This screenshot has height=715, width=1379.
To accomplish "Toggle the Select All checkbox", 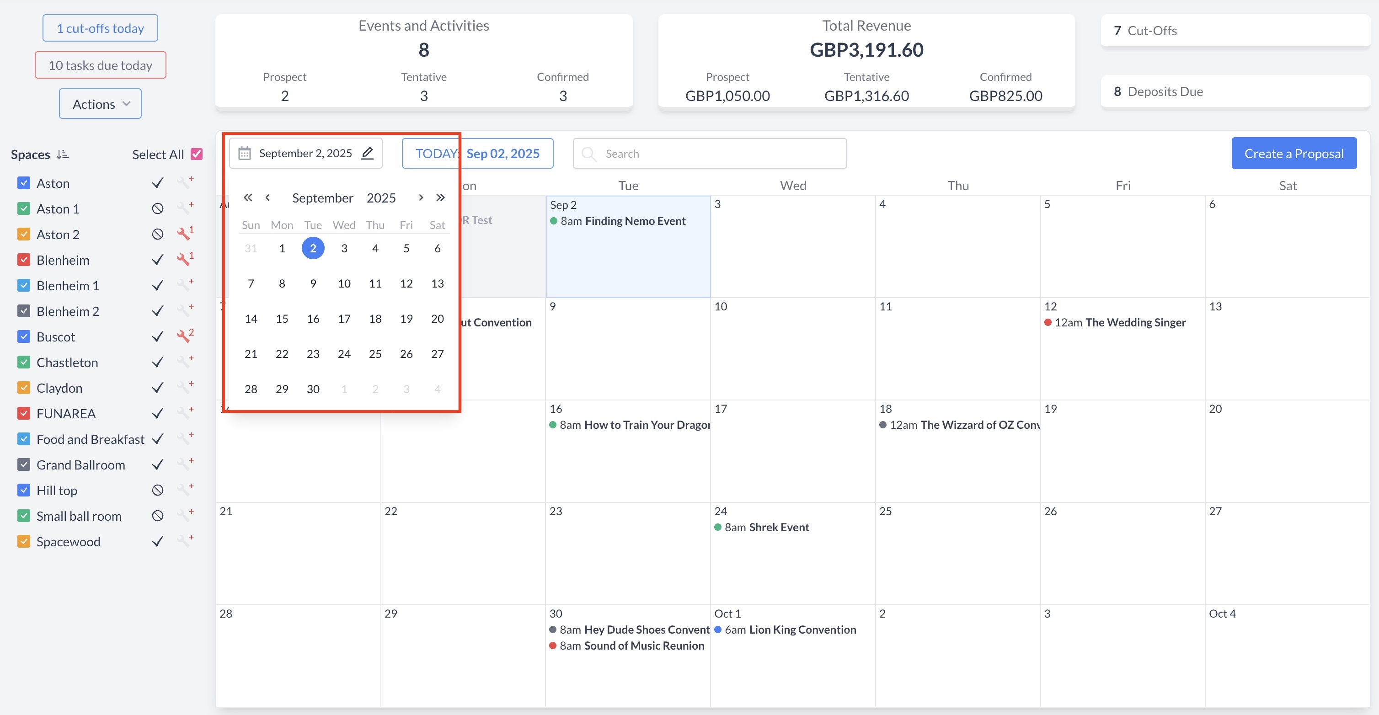I will (197, 154).
